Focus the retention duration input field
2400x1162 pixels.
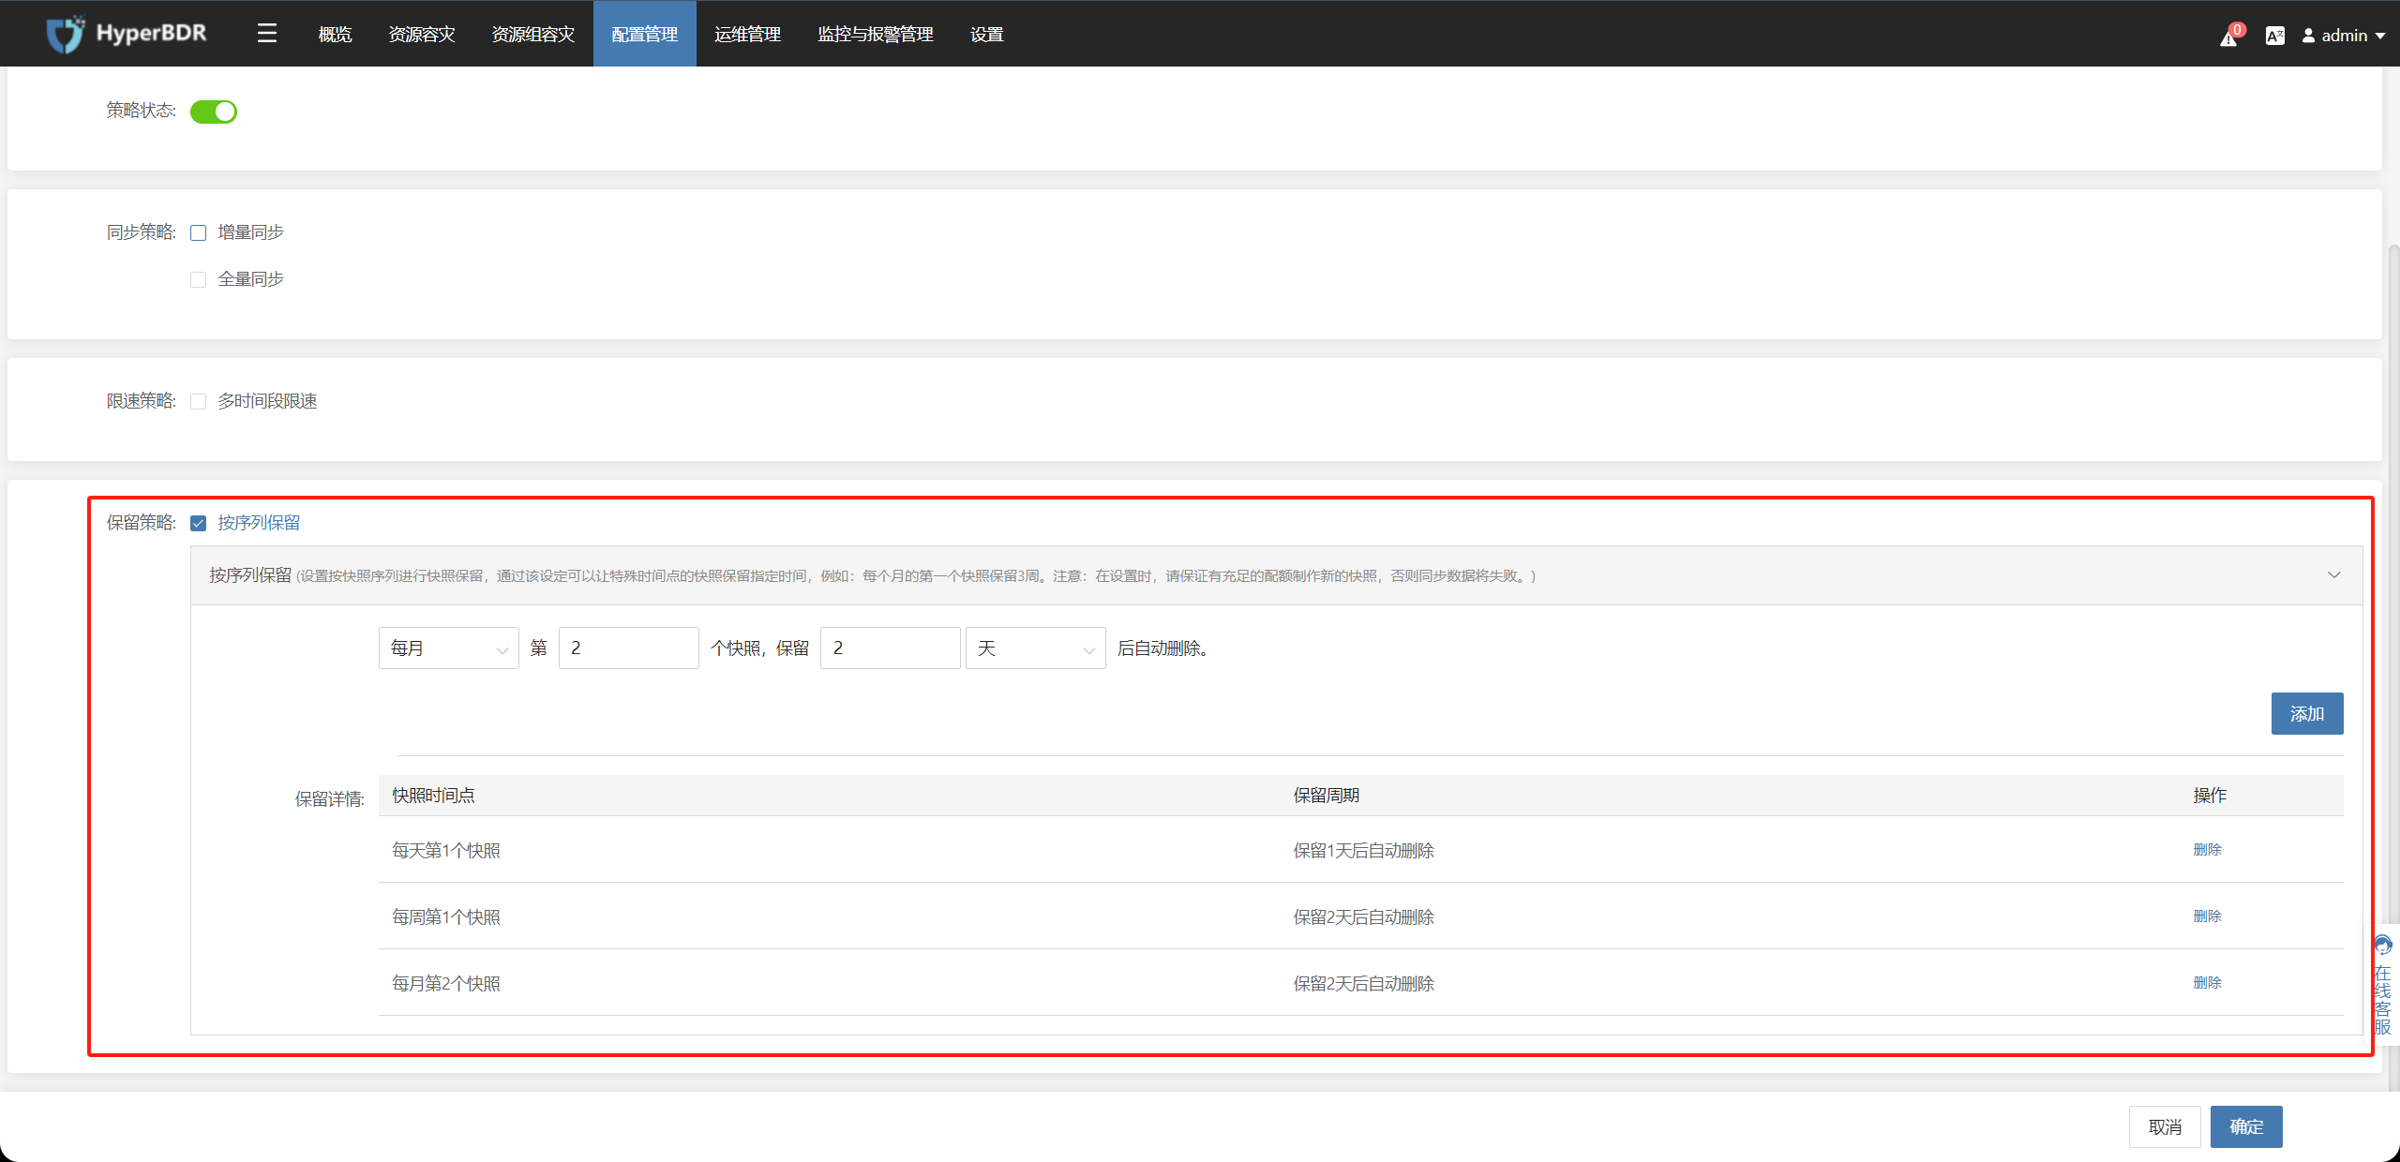(x=890, y=648)
